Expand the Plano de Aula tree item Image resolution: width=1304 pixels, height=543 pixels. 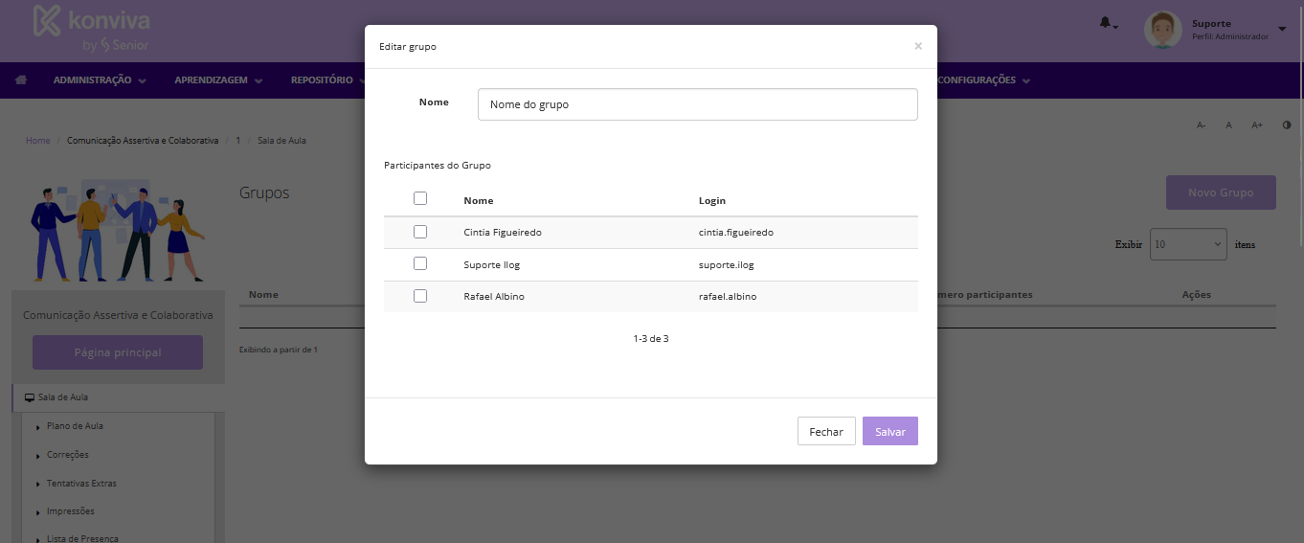[37, 426]
